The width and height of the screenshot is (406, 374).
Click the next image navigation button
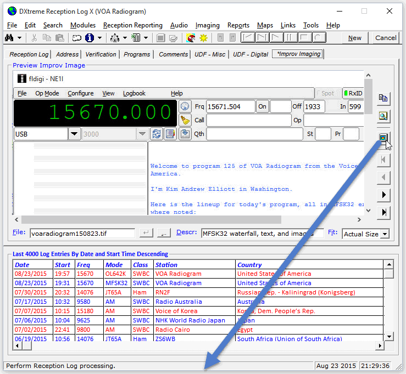[383, 195]
